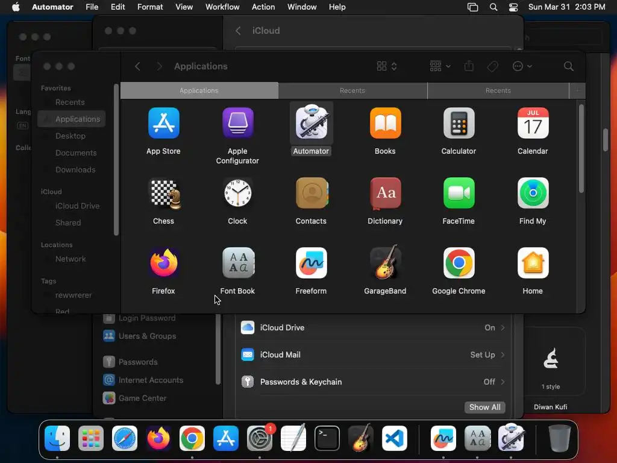Click the Finder icon grid scrollbar
Screen dimensions: 617x463
pyautogui.click(x=581, y=149)
